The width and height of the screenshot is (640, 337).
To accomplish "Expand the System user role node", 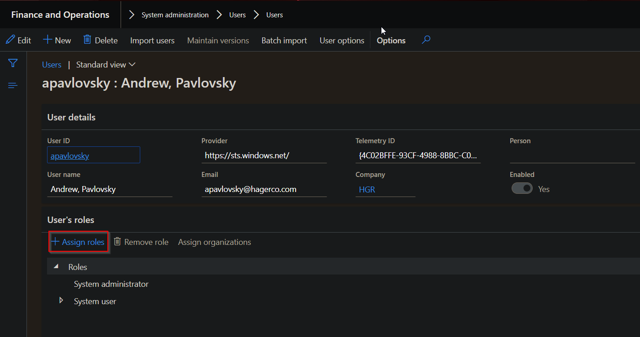I will (x=61, y=301).
